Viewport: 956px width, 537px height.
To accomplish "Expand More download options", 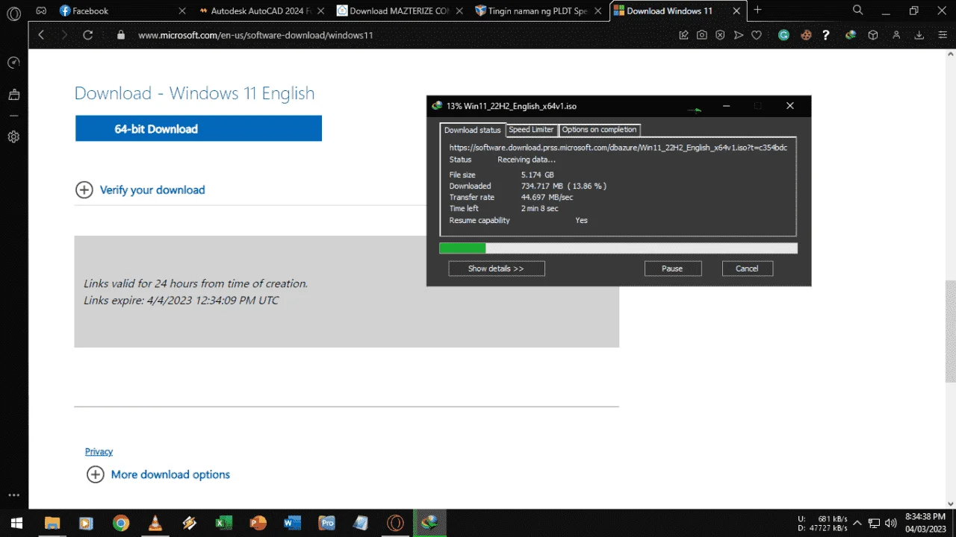I will [158, 474].
